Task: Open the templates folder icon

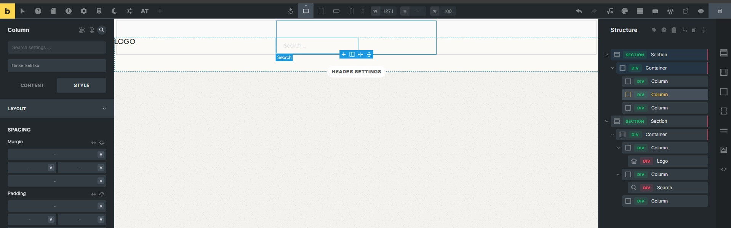Action: tap(655, 11)
